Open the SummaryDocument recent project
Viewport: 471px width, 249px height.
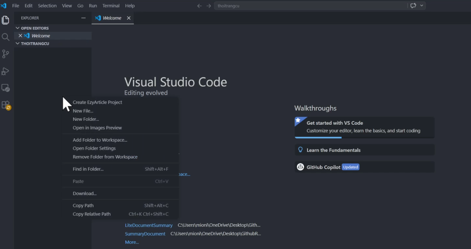point(145,234)
